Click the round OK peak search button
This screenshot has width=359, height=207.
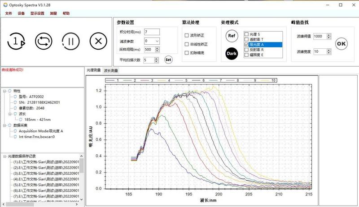341,43
